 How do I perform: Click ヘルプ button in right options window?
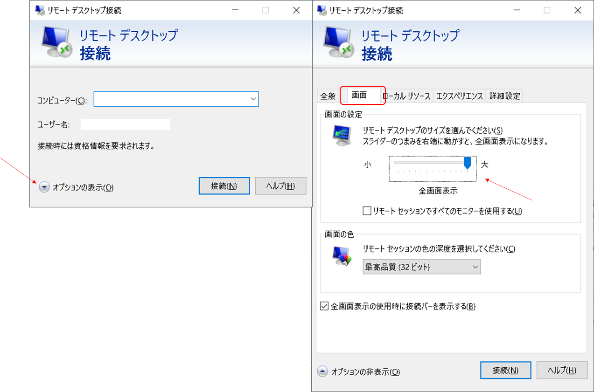click(x=561, y=371)
